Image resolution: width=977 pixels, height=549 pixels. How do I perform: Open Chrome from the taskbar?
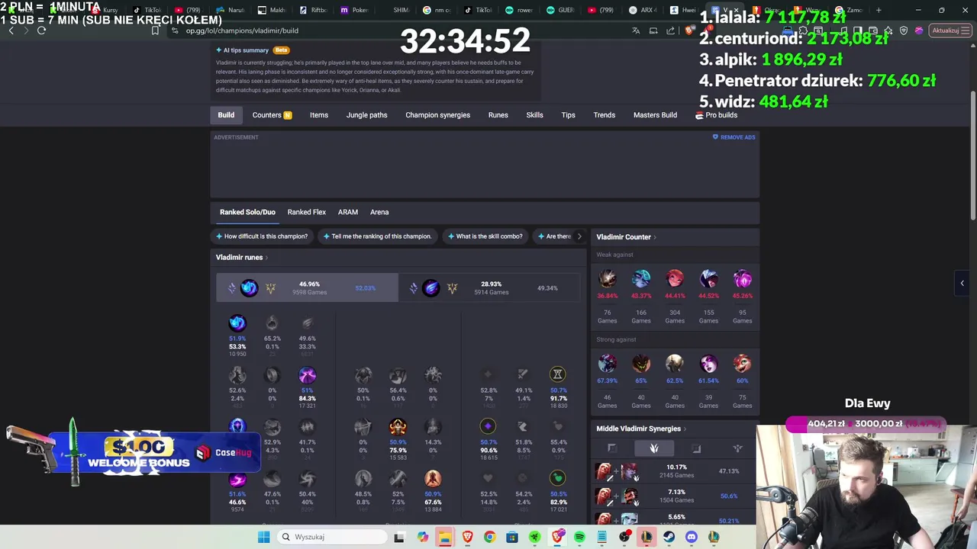pyautogui.click(x=489, y=537)
